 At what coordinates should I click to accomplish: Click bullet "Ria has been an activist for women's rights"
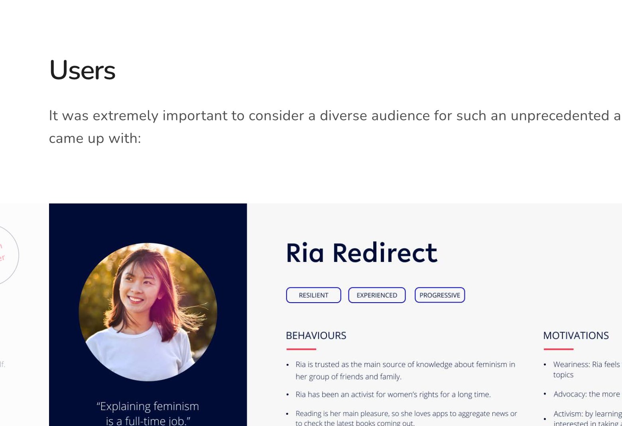pyautogui.click(x=393, y=395)
